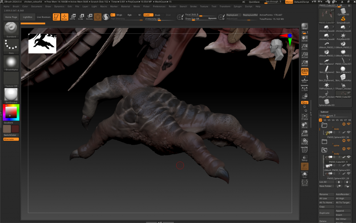Click the Frame view icon
The image size is (356, 223).
(305, 117)
